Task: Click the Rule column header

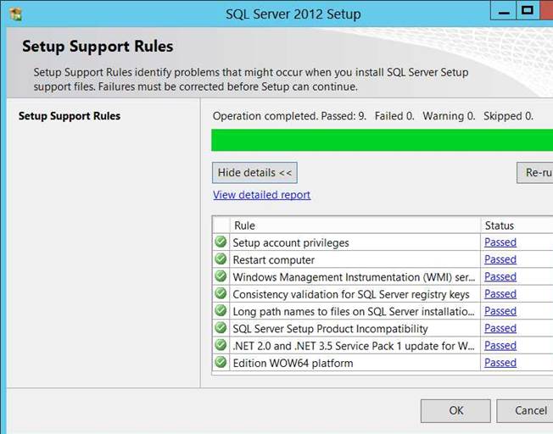Action: pyautogui.click(x=355, y=225)
